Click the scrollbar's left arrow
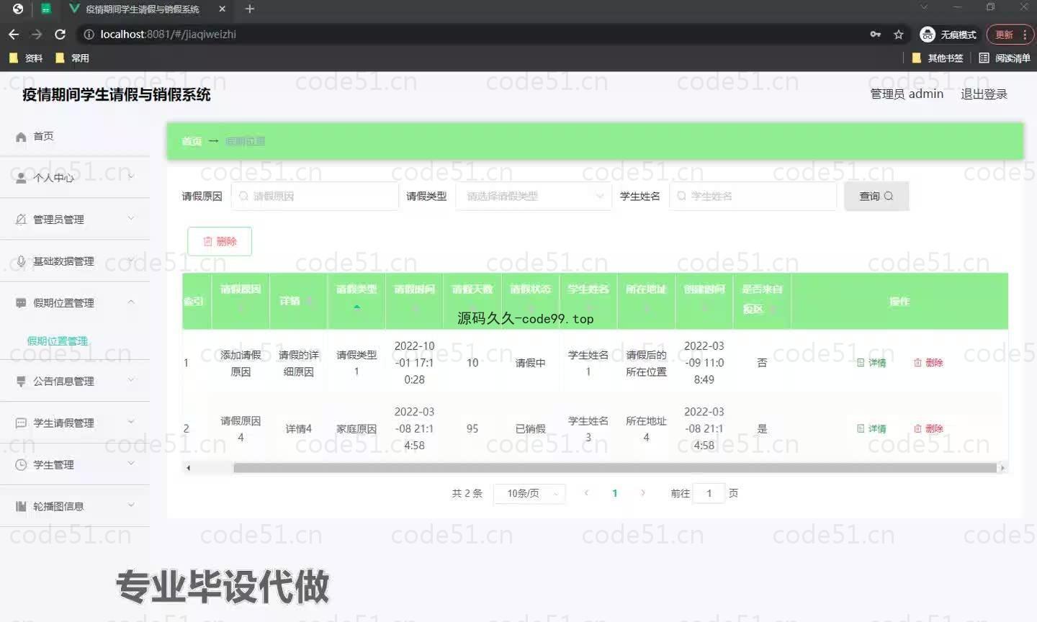The image size is (1037, 622). (189, 468)
